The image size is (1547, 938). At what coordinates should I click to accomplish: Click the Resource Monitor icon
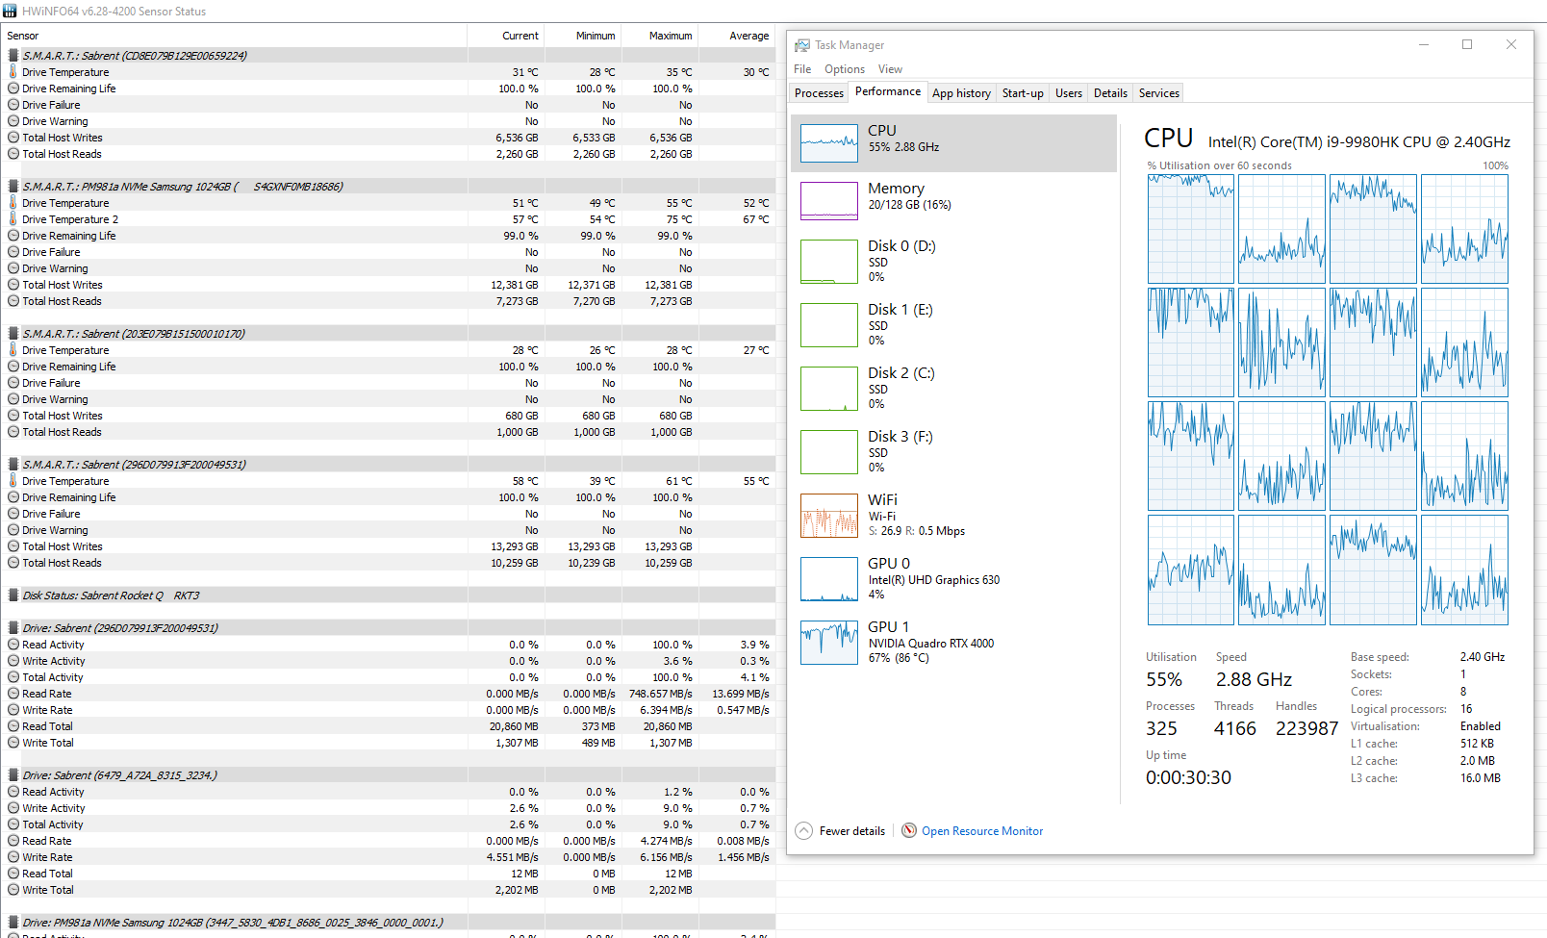pyautogui.click(x=909, y=831)
